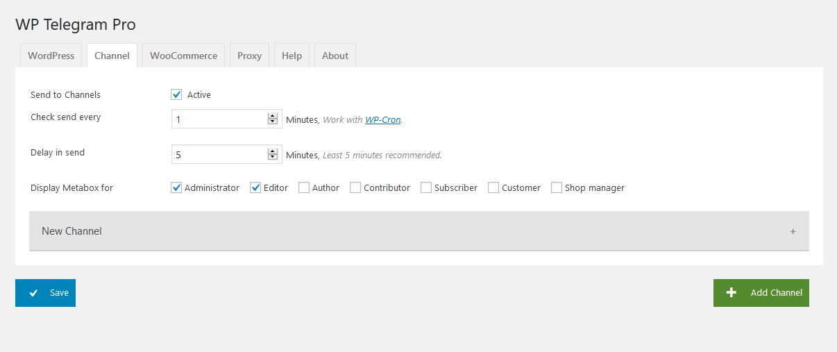The image size is (837, 352).
Task: Decrease the Check send every value
Action: tap(273, 122)
